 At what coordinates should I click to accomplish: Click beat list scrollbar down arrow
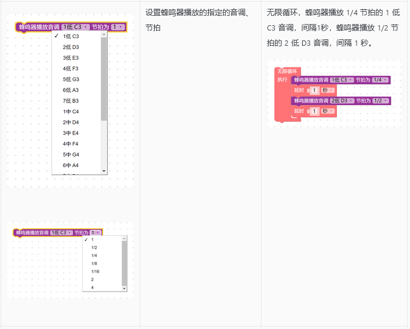[124, 289]
